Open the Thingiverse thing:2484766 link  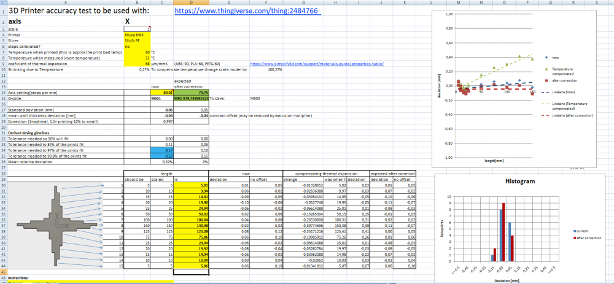246,11
